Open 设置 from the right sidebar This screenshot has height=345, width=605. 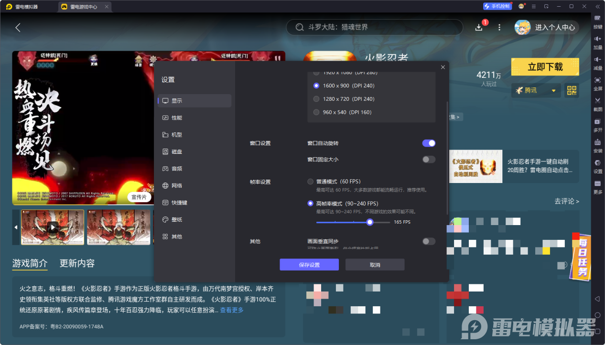597,165
